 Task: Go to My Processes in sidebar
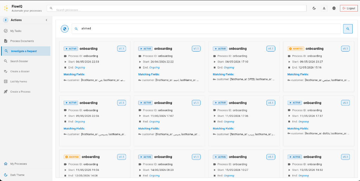coord(26,164)
